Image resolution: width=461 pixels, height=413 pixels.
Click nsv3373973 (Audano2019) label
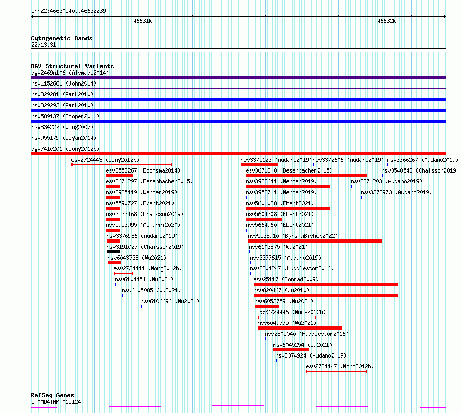[x=396, y=192]
